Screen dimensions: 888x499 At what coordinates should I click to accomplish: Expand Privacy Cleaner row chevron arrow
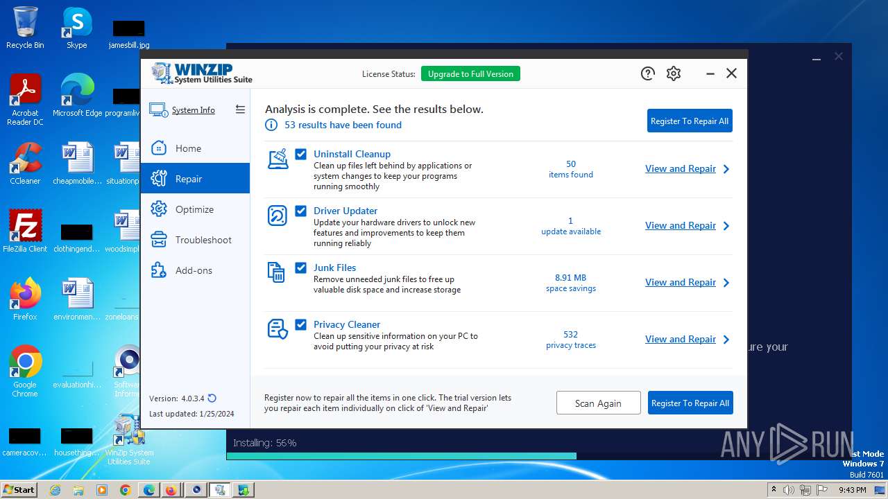coord(726,340)
